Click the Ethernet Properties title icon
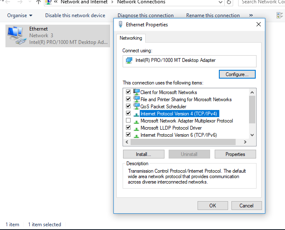This screenshot has width=285, height=230. click(121, 24)
